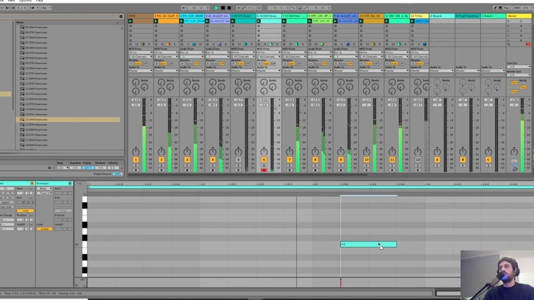Open the KICK track Audio To dropdown
The height and width of the screenshot is (300, 534).
140,71
